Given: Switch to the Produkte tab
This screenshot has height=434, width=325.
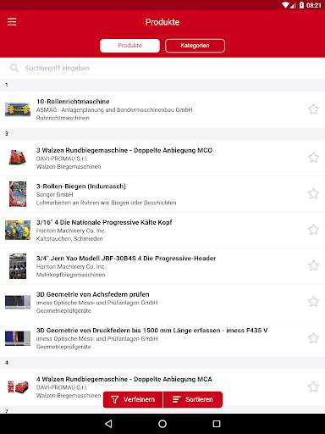Looking at the screenshot, I should point(129,46).
